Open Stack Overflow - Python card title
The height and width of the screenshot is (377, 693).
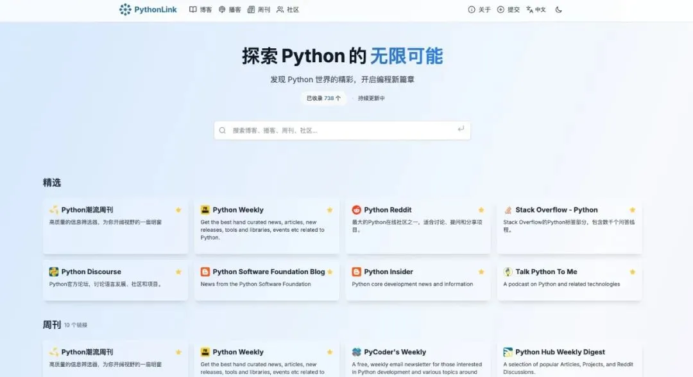(x=556, y=210)
